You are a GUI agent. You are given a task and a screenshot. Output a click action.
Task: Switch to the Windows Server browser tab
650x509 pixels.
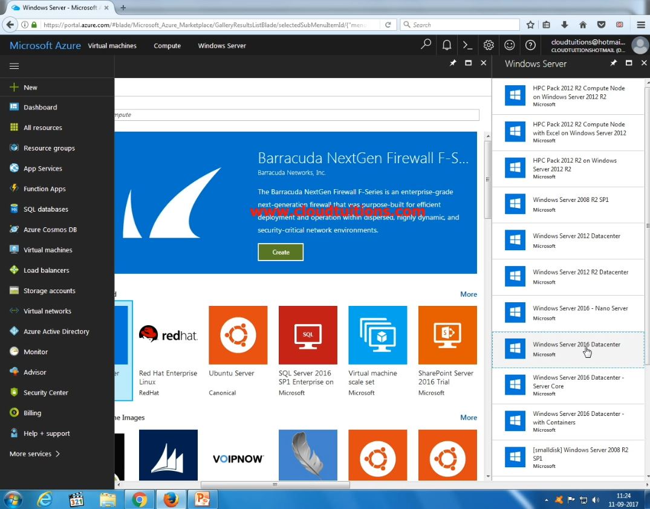click(60, 7)
